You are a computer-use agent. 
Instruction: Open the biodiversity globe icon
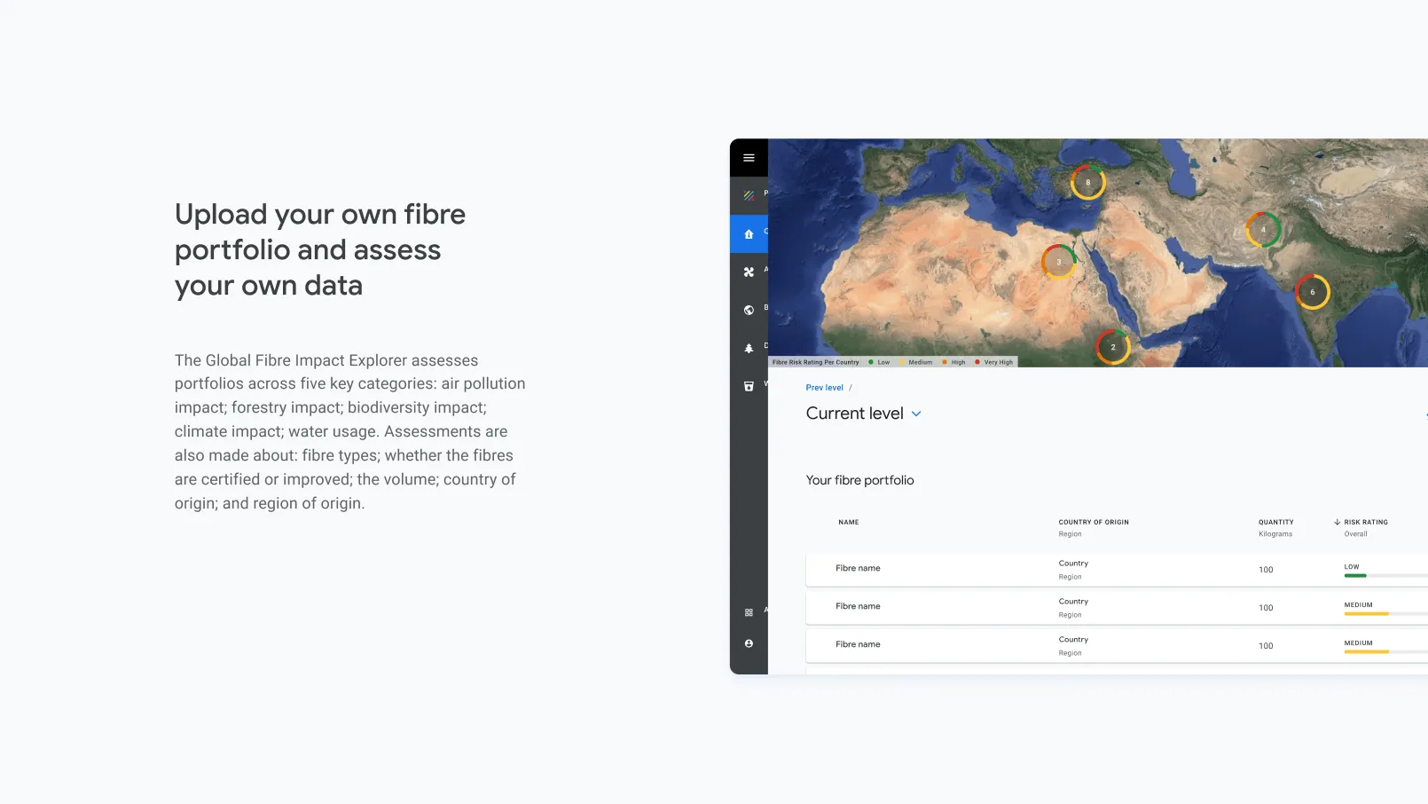pos(749,309)
